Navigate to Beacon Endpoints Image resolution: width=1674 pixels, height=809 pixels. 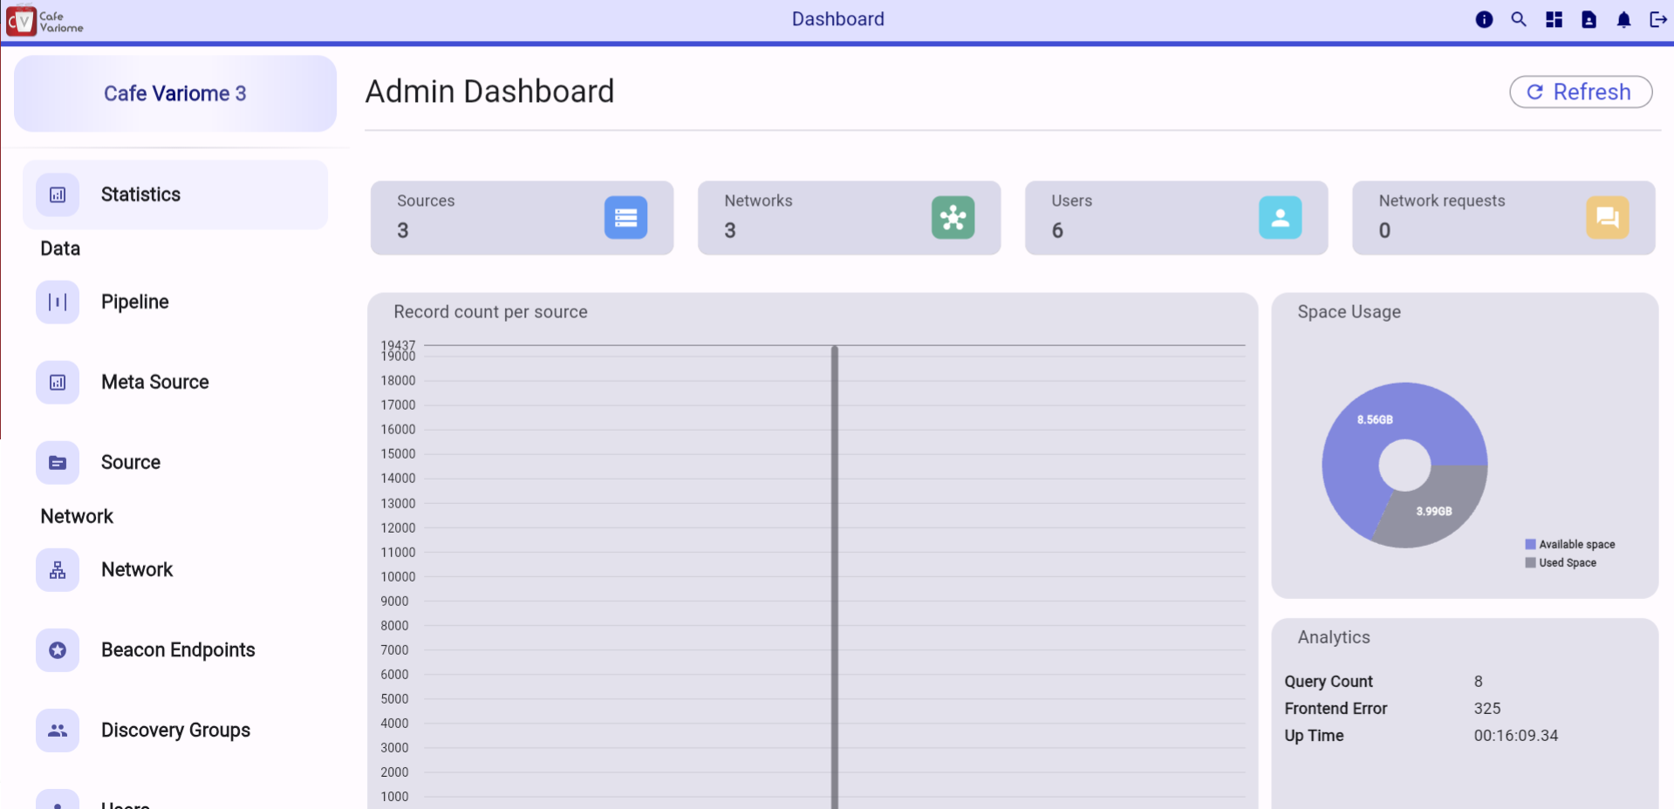pyautogui.click(x=178, y=649)
